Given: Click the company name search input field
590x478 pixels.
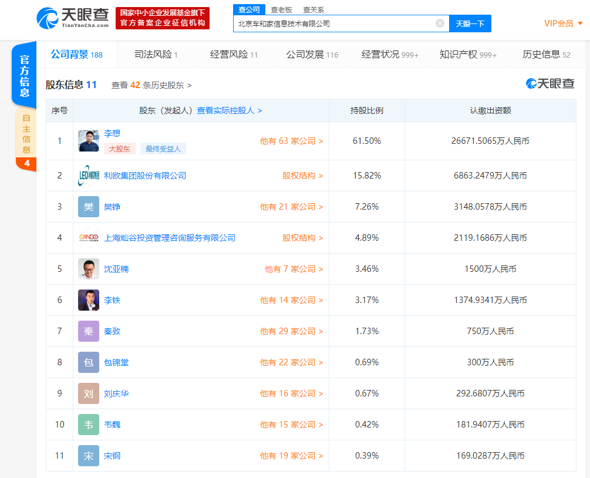Looking at the screenshot, I should click(333, 23).
